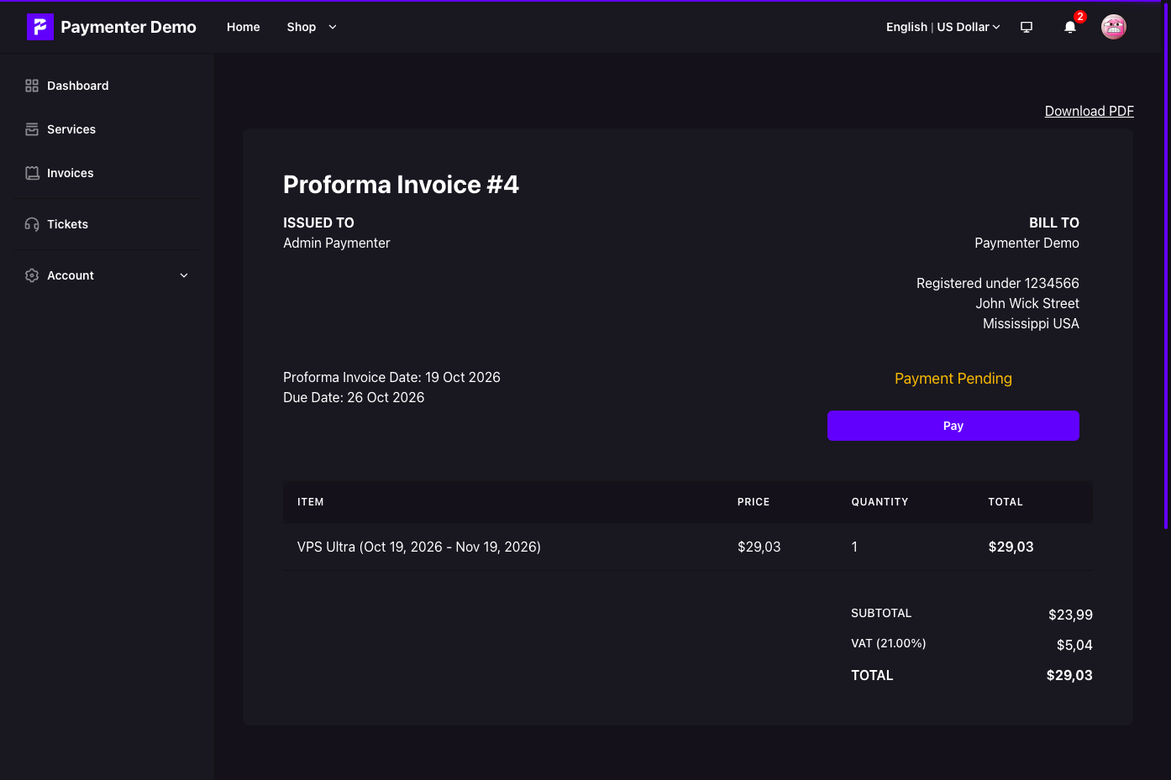Image resolution: width=1171 pixels, height=780 pixels.
Task: Click the subtotal value $23,99
Action: [x=1070, y=615]
